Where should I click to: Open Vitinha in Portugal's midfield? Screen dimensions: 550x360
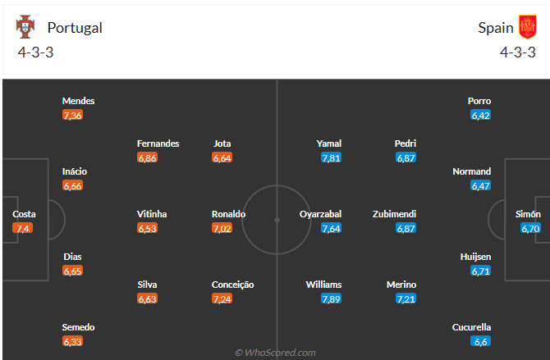[152, 214]
